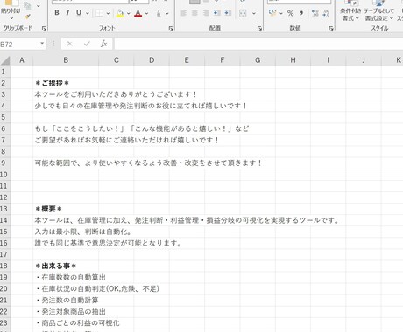403x332 pixels.
Task: Open the Clipboard group dialog launcher
Action: (x=44, y=28)
